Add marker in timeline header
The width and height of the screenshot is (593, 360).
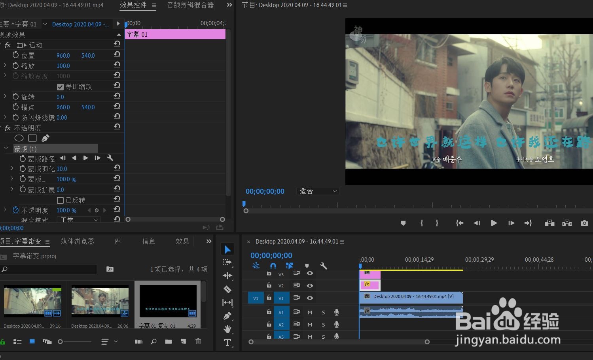[x=307, y=266]
